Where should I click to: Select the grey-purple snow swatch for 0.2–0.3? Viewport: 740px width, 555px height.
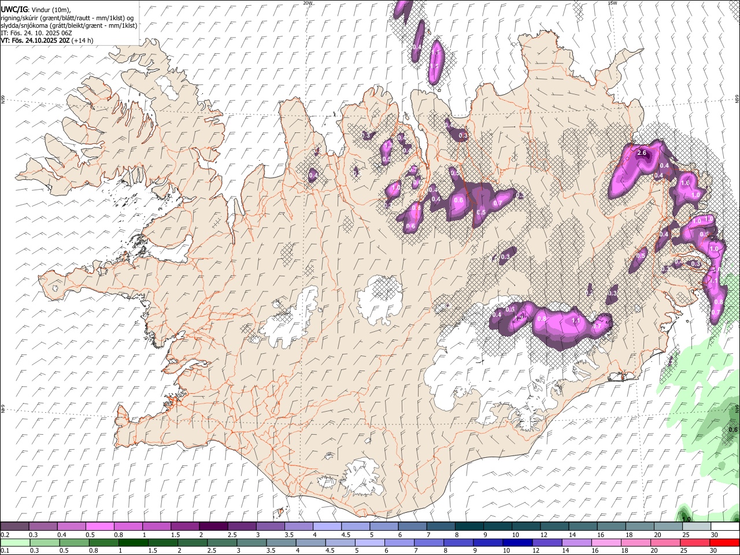pos(14,527)
